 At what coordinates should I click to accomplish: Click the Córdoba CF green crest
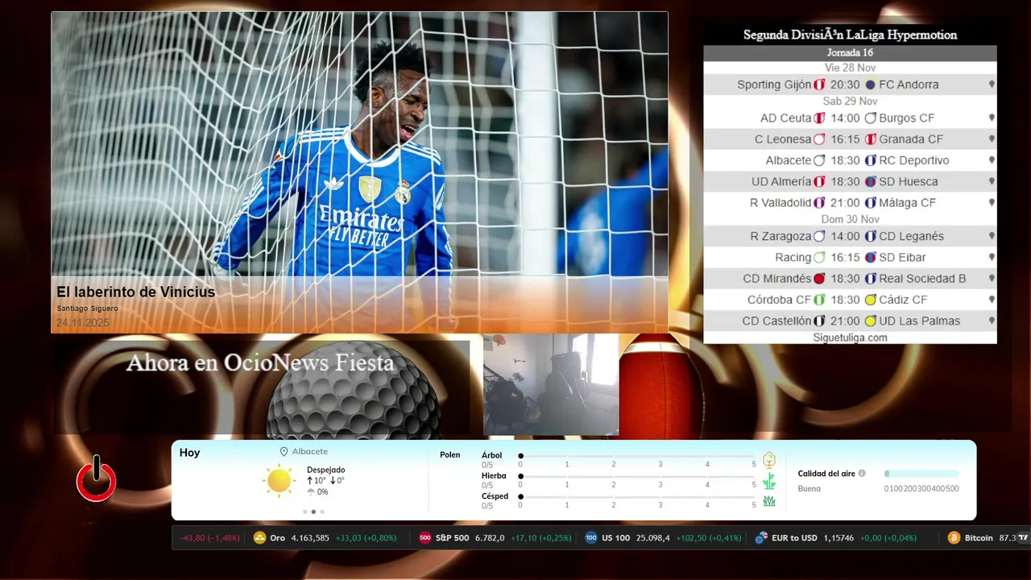tap(819, 300)
